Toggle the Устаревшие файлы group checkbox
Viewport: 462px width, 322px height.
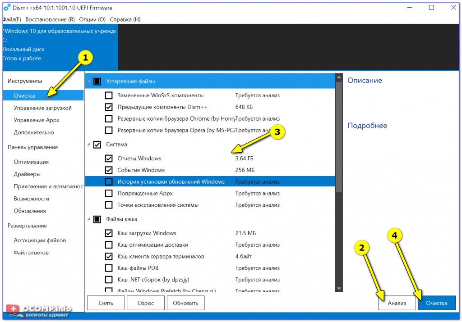[97, 82]
